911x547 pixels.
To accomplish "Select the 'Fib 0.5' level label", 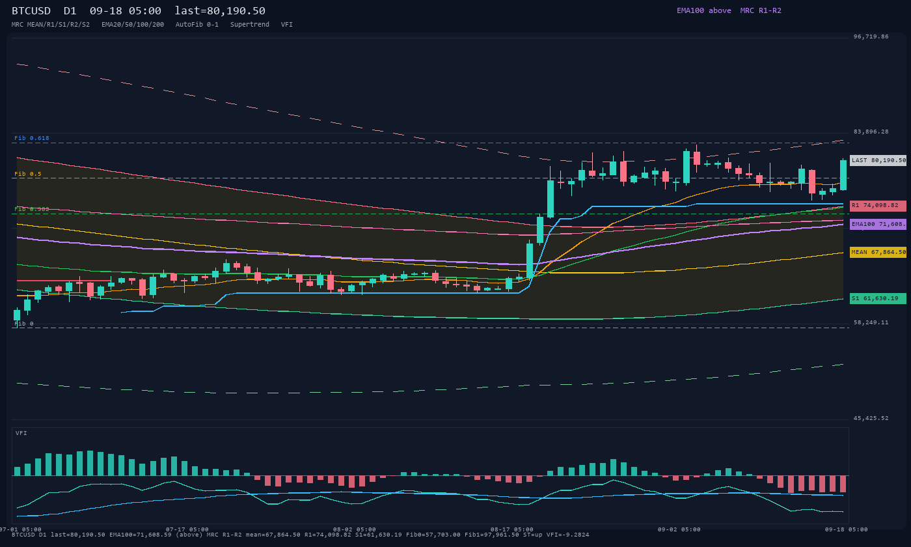I will [x=28, y=174].
